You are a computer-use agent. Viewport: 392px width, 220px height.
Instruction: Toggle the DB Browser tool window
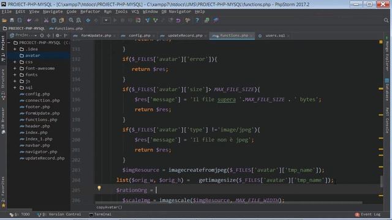click(3, 120)
